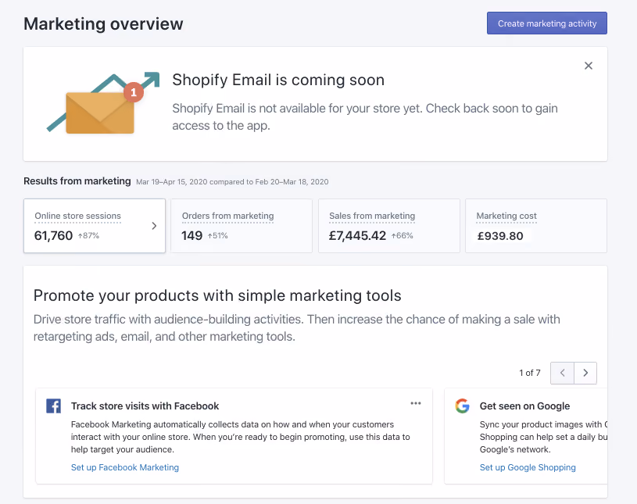Dismiss the Shopify Email banner
The image size is (637, 504).
point(588,66)
